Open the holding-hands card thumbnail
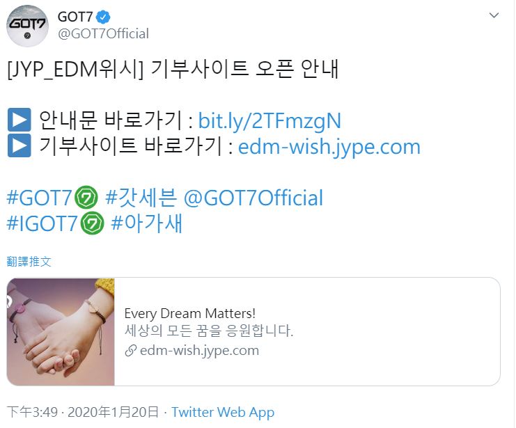 [61, 331]
